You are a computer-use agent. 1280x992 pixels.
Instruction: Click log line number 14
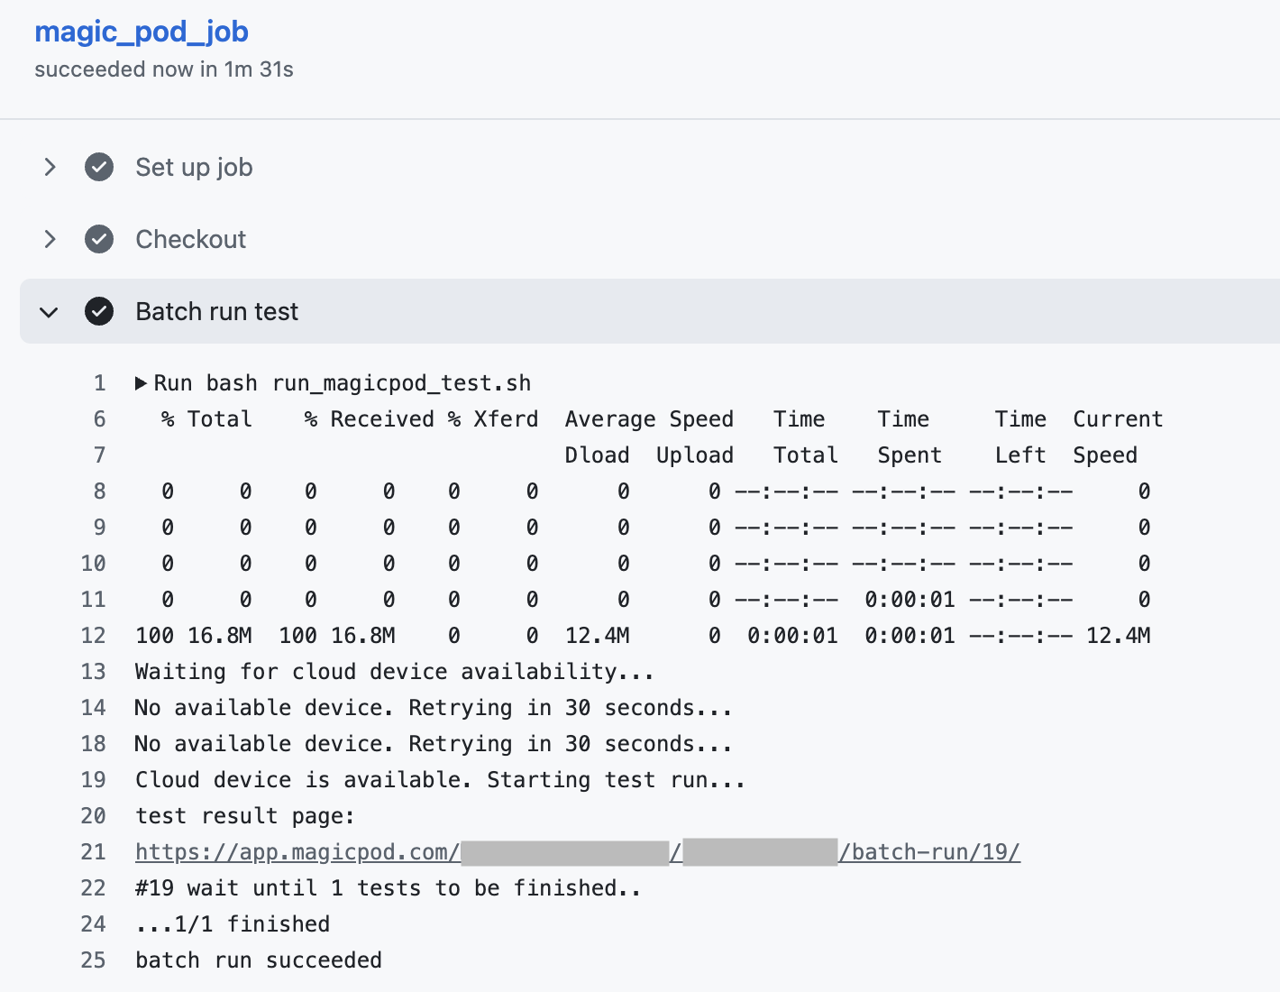tap(94, 708)
